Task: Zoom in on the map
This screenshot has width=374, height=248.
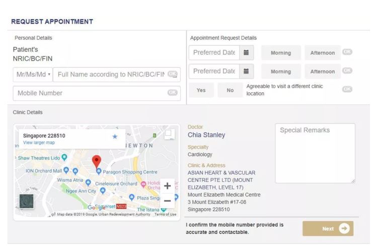Action: (x=168, y=185)
